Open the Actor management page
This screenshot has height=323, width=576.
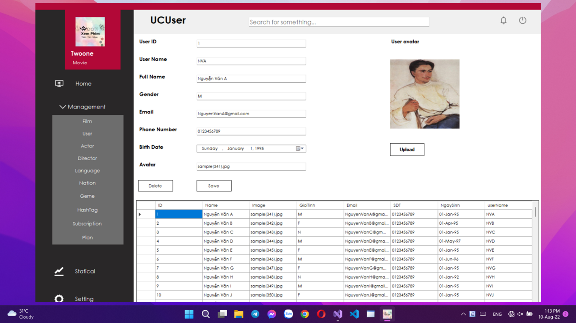point(87,146)
